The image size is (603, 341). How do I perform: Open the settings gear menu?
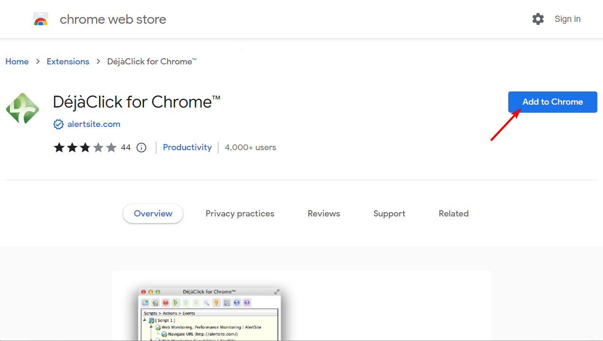(x=538, y=19)
